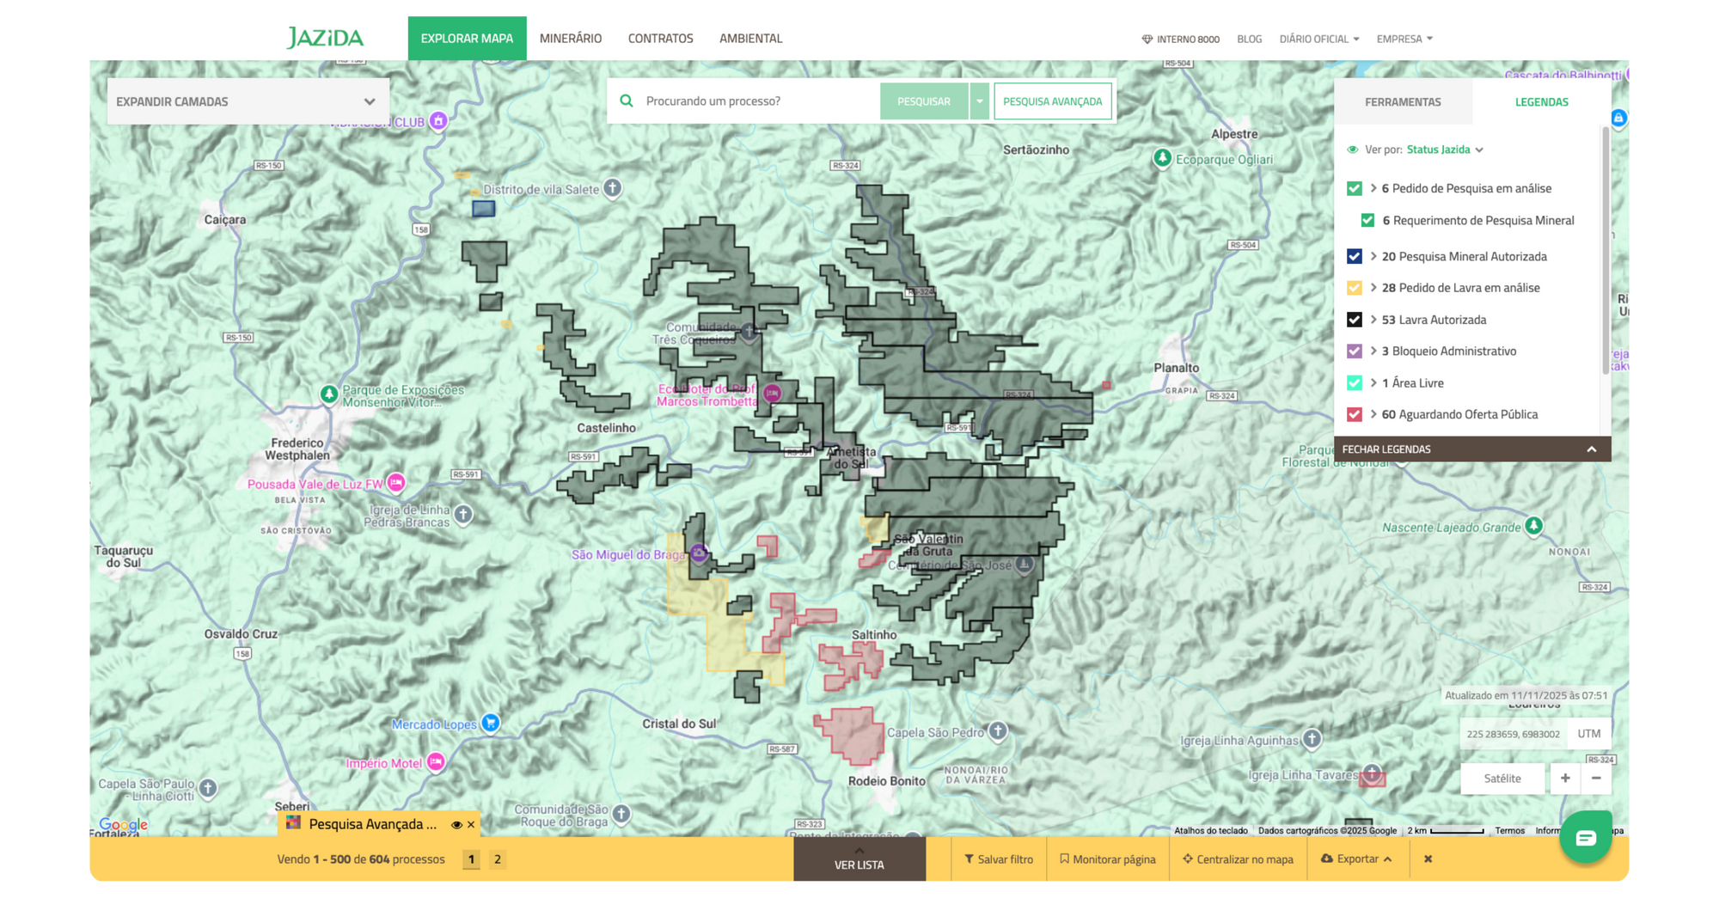The width and height of the screenshot is (1719, 898).
Task: Switch to the Ferramentas tab
Action: click(1403, 102)
